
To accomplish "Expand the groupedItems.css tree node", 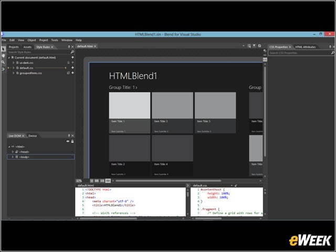I will click(13, 73).
